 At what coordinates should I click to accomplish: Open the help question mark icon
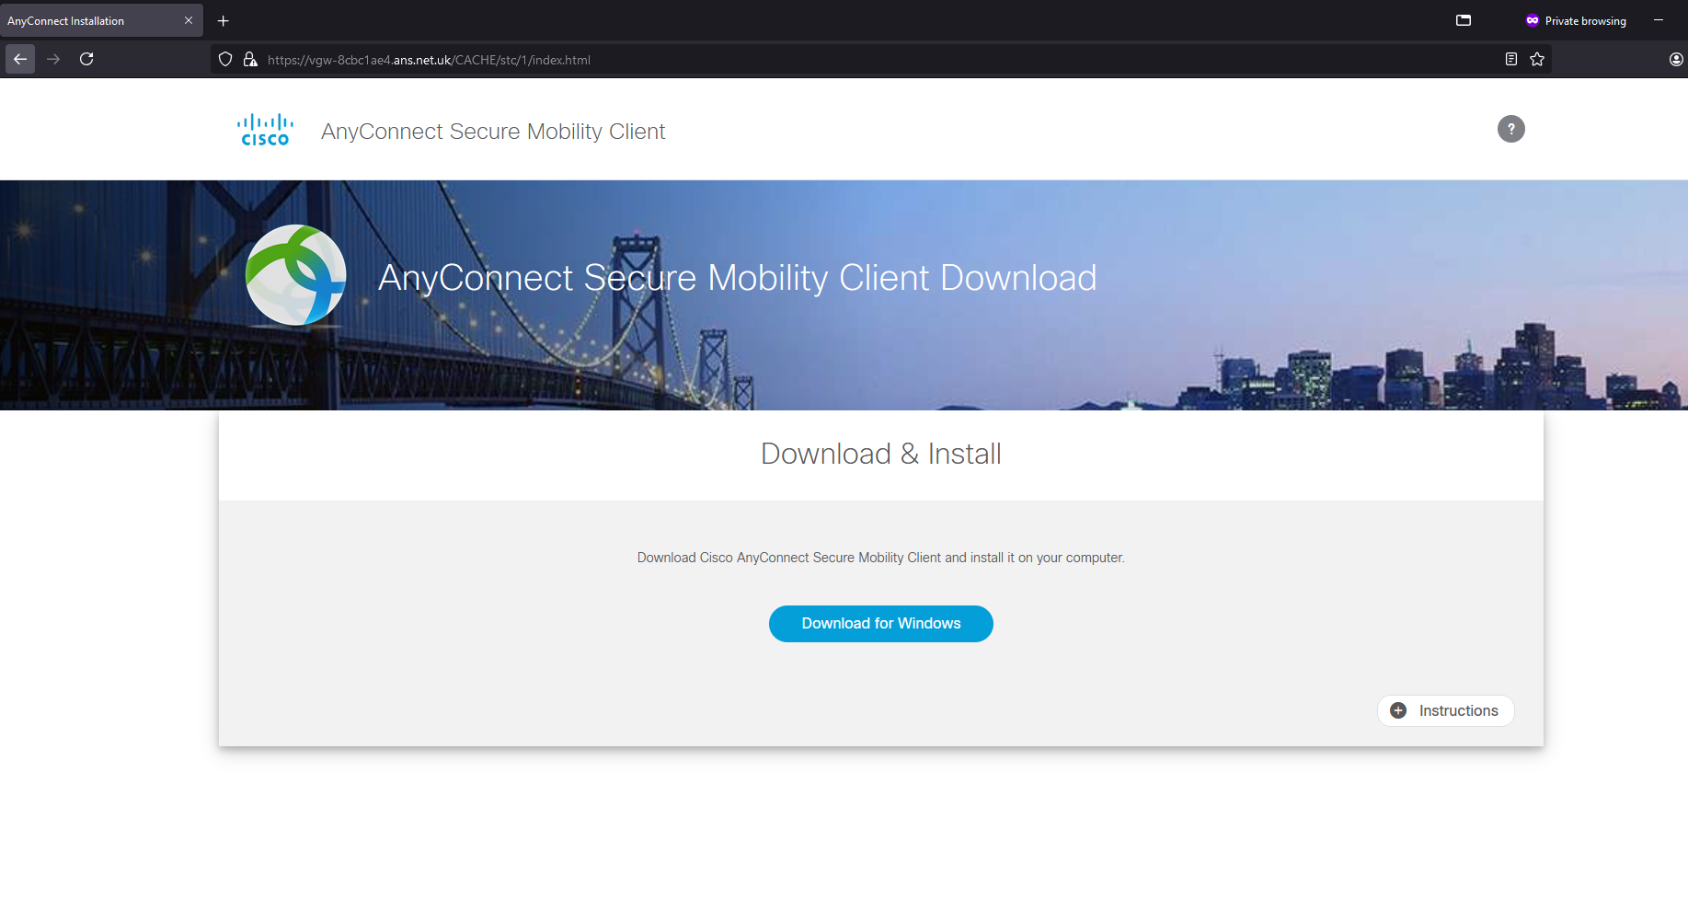coord(1511,129)
